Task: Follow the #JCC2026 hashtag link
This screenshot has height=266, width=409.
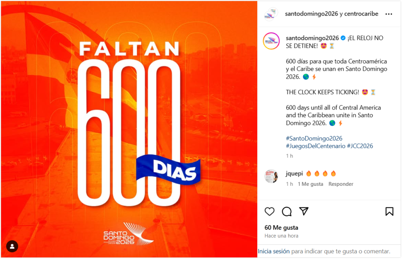Action: (x=360, y=146)
